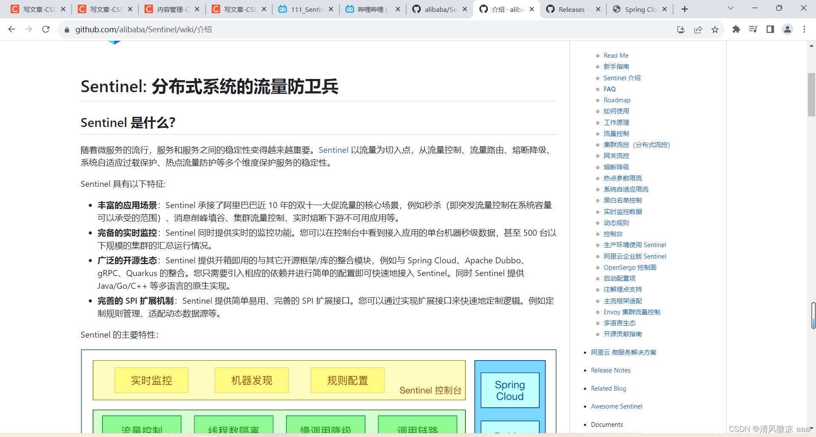The width and height of the screenshot is (816, 437).
Task: Open 流量控制 sidebar link
Action: pos(616,134)
